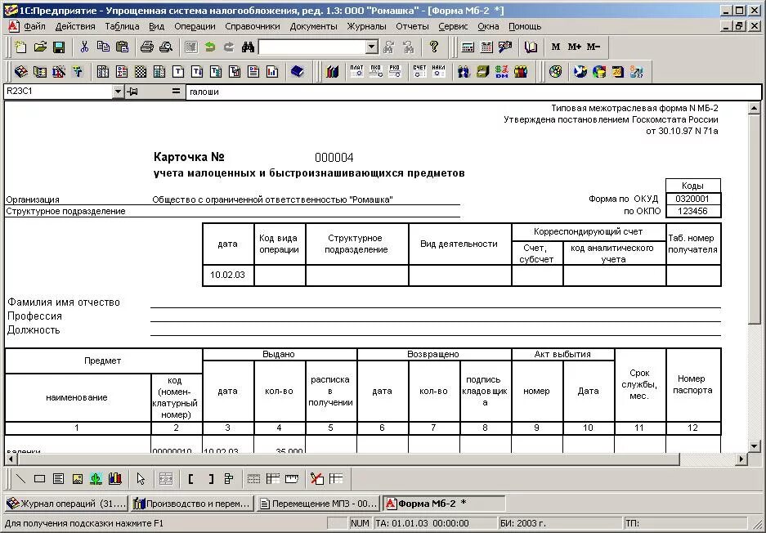Open the calculator icon
The image size is (766, 533).
468,47
